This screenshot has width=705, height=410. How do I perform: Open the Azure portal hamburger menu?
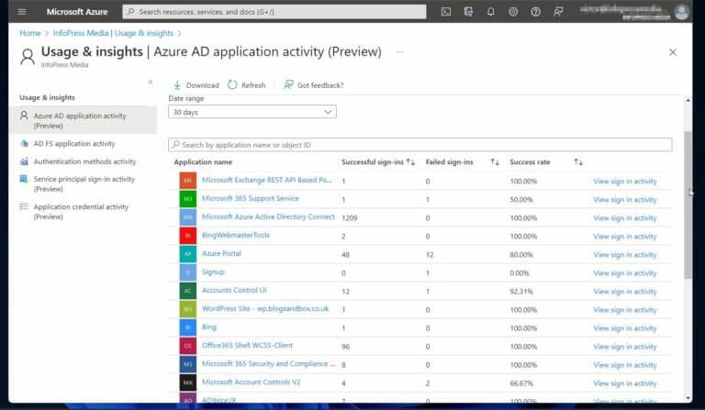pyautogui.click(x=22, y=12)
